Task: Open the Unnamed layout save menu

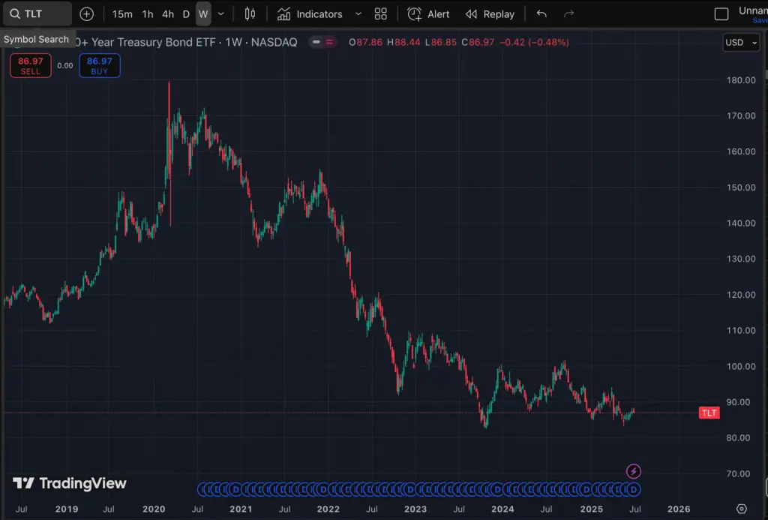Action: click(x=753, y=14)
